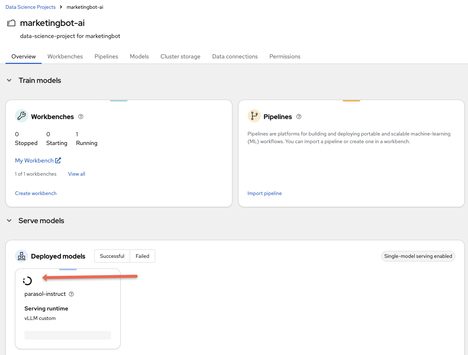Click the parasol-instruct loading spinner icon
The image size is (468, 355).
27,280
